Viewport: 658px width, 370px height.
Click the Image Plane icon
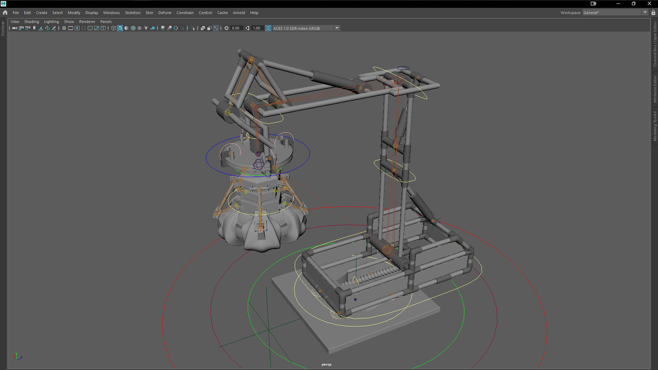click(41, 28)
